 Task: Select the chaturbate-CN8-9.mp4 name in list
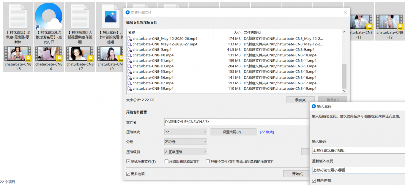pos(152,50)
